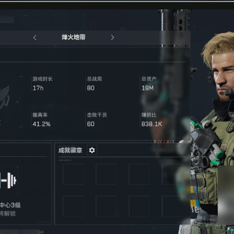
Task: Select the second empty badge slot in top row
Action: (x=106, y=174)
